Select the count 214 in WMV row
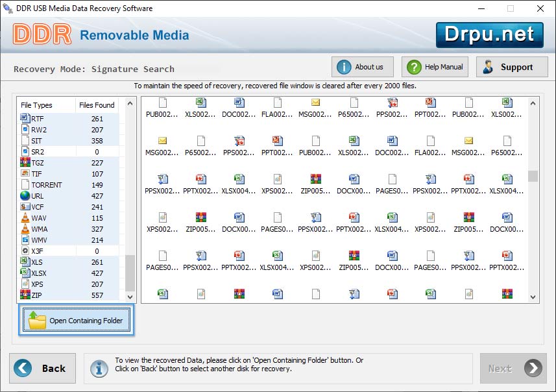The height and width of the screenshot is (392, 556). 97,240
